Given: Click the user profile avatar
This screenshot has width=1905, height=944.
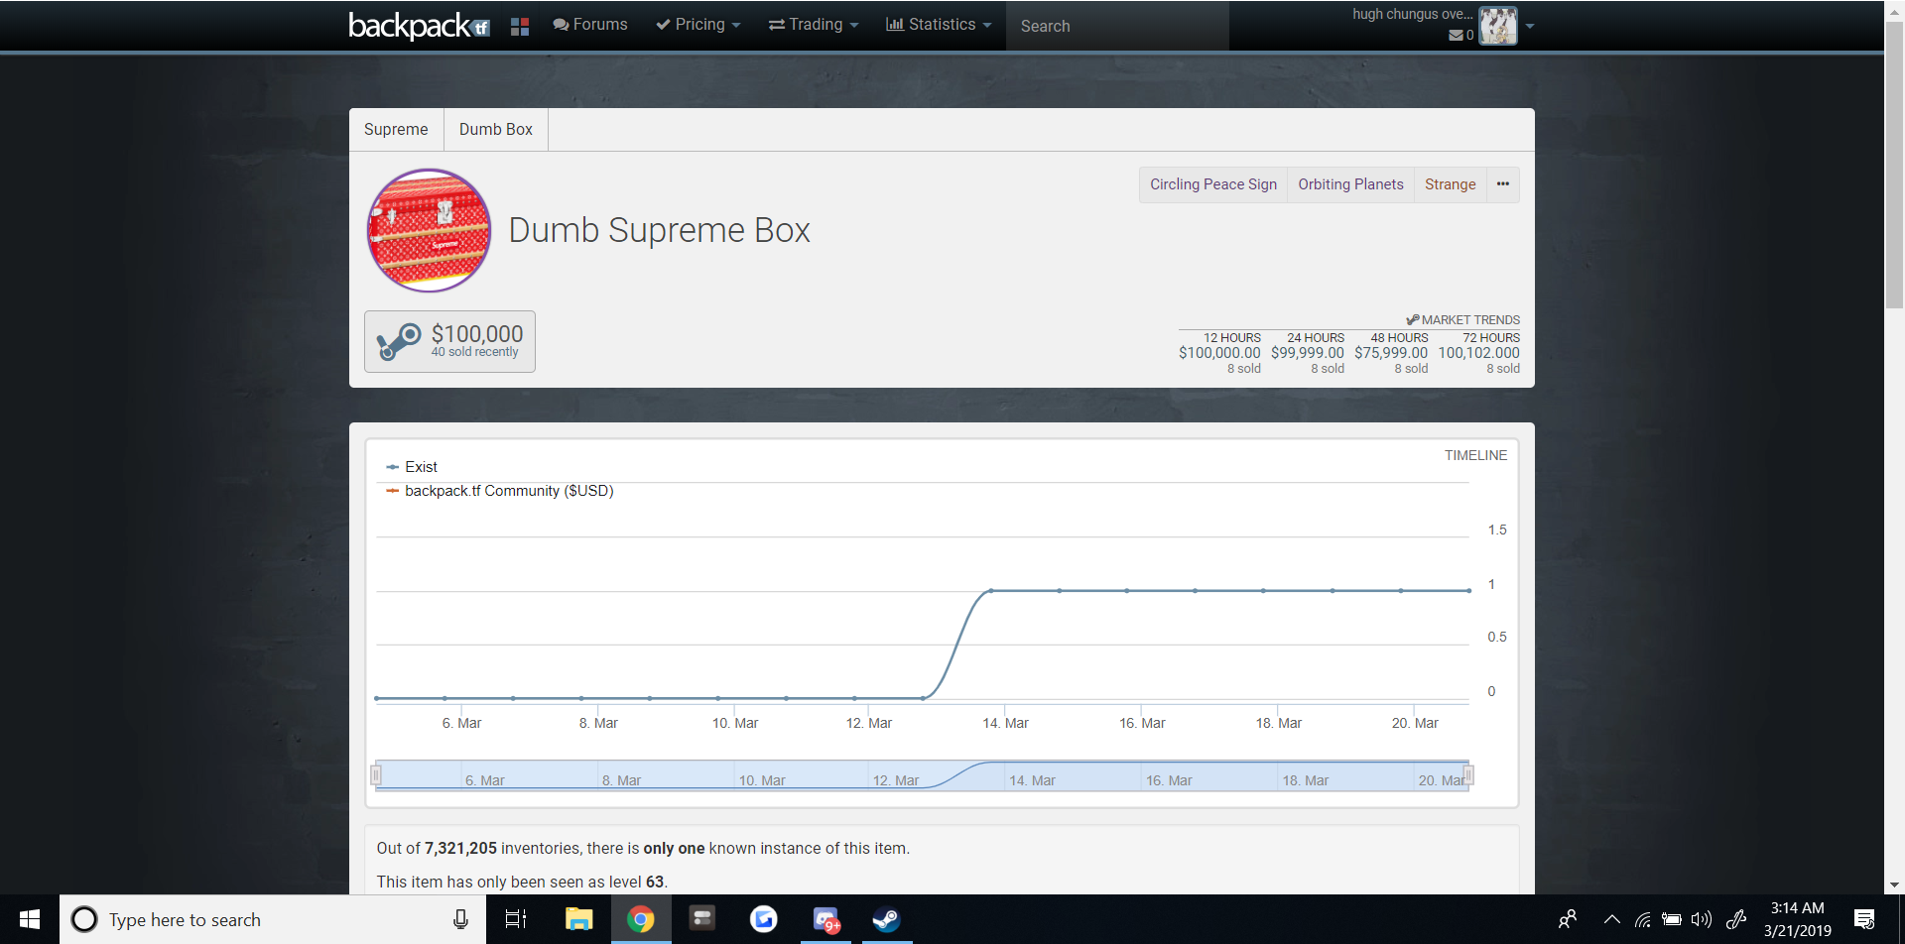Looking at the screenshot, I should [x=1497, y=26].
